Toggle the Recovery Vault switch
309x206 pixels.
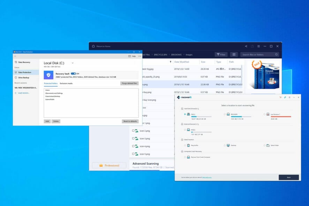pos(73,74)
